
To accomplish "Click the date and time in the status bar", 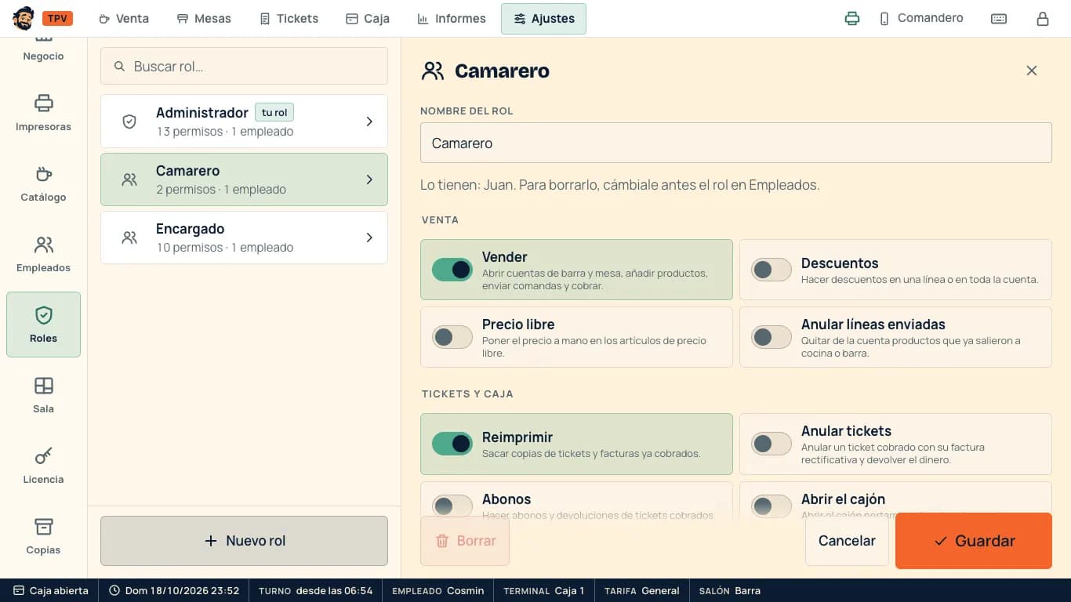I will click(x=174, y=590).
